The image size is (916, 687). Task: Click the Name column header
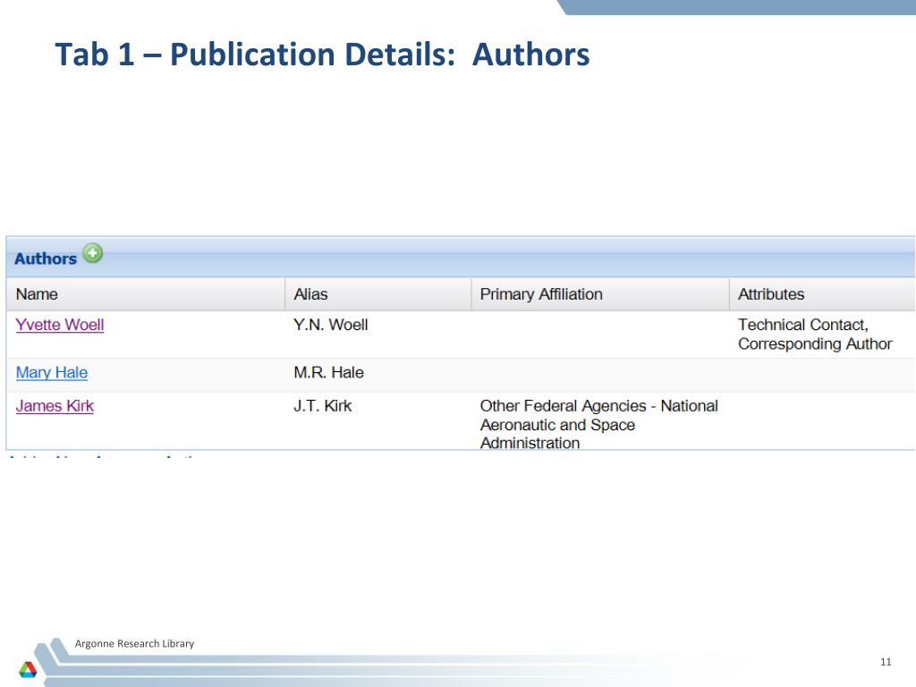[146, 293]
